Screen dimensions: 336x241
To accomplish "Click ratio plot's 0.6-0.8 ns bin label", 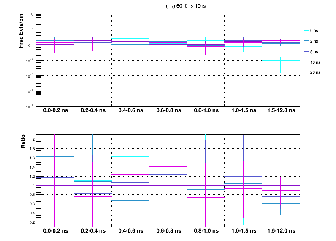I will [x=168, y=231].
